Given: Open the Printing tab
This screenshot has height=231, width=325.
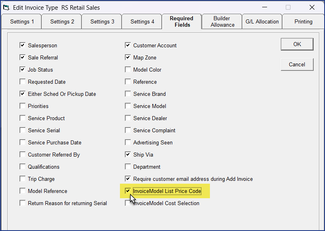Looking at the screenshot, I should pos(303,22).
